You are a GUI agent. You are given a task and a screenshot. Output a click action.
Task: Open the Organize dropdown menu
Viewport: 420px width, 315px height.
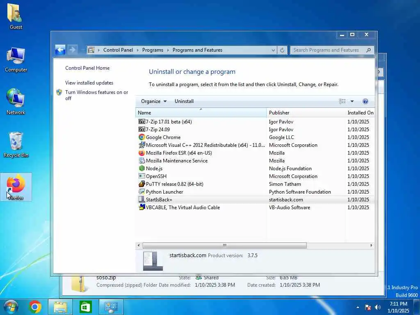click(x=154, y=101)
